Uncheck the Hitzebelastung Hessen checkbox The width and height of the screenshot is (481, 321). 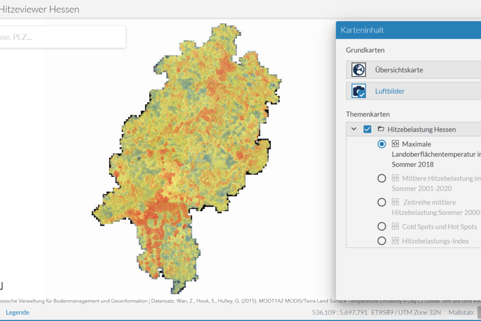(x=367, y=129)
